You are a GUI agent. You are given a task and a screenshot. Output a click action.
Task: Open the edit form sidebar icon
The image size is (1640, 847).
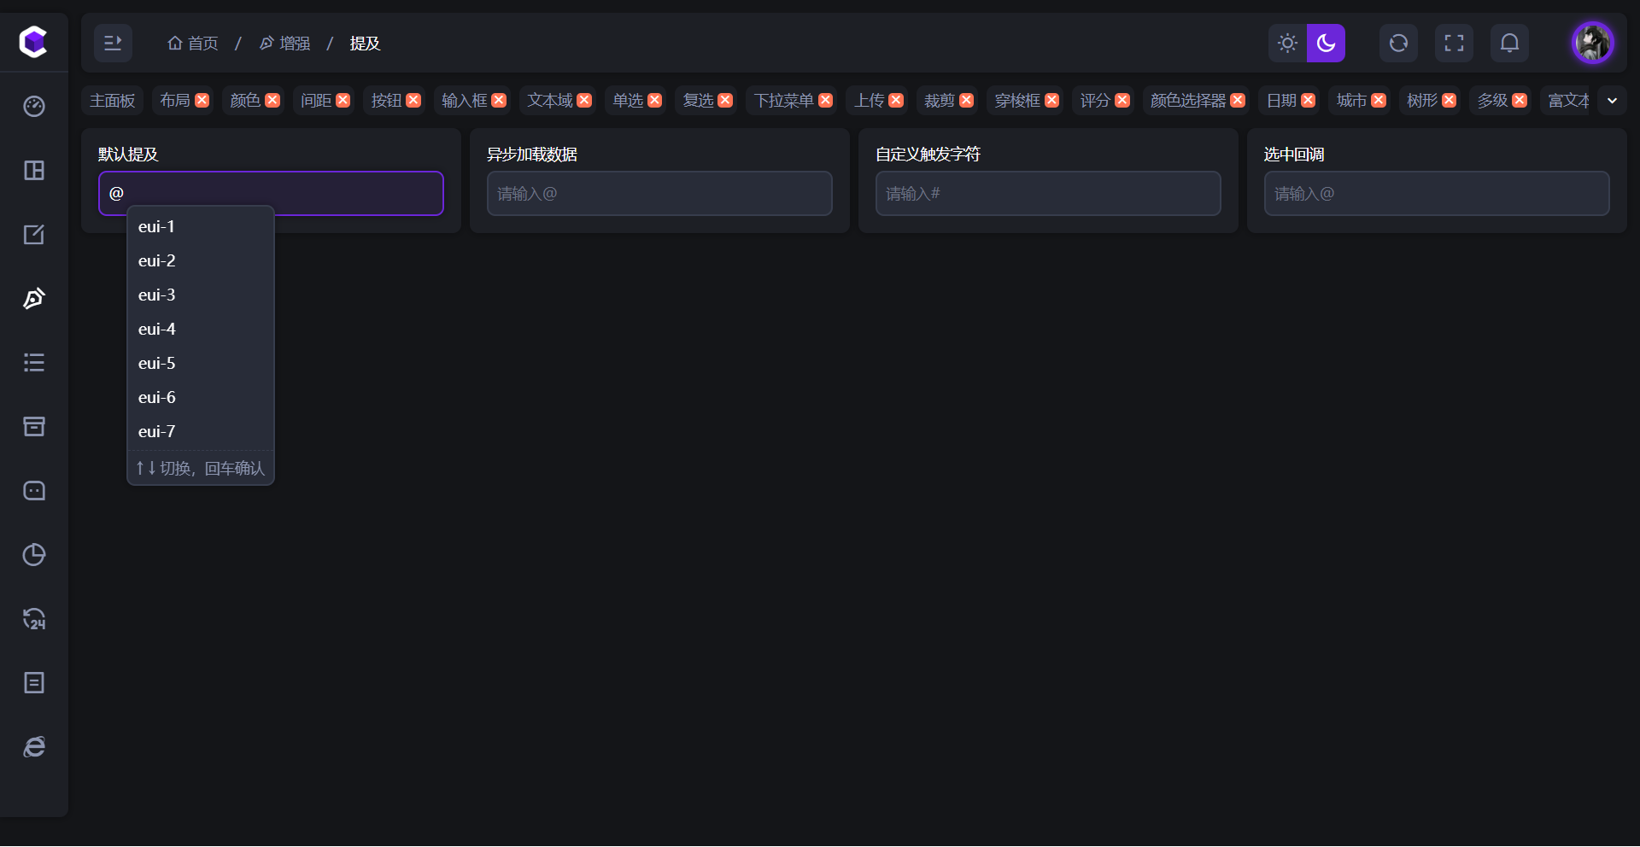pos(34,234)
